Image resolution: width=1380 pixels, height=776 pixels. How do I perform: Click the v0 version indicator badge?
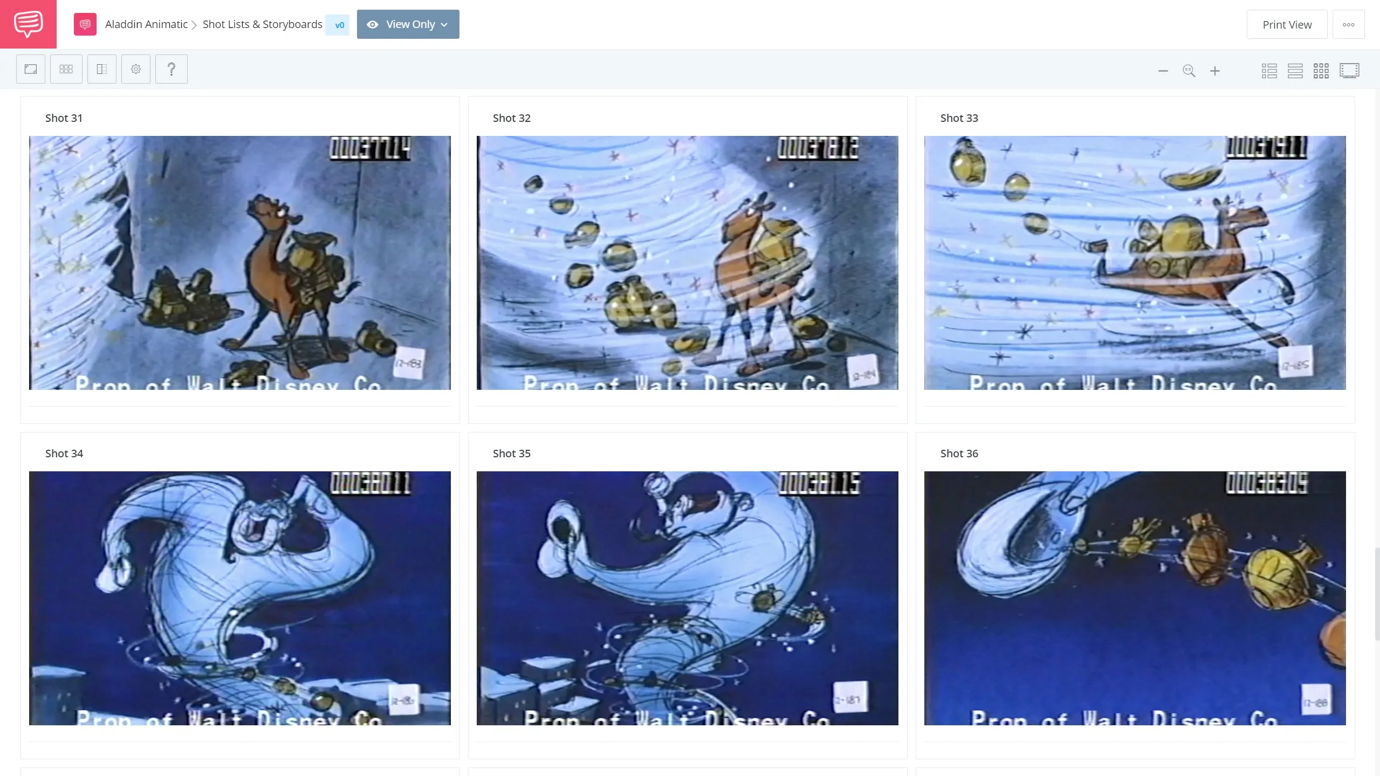[x=338, y=25]
